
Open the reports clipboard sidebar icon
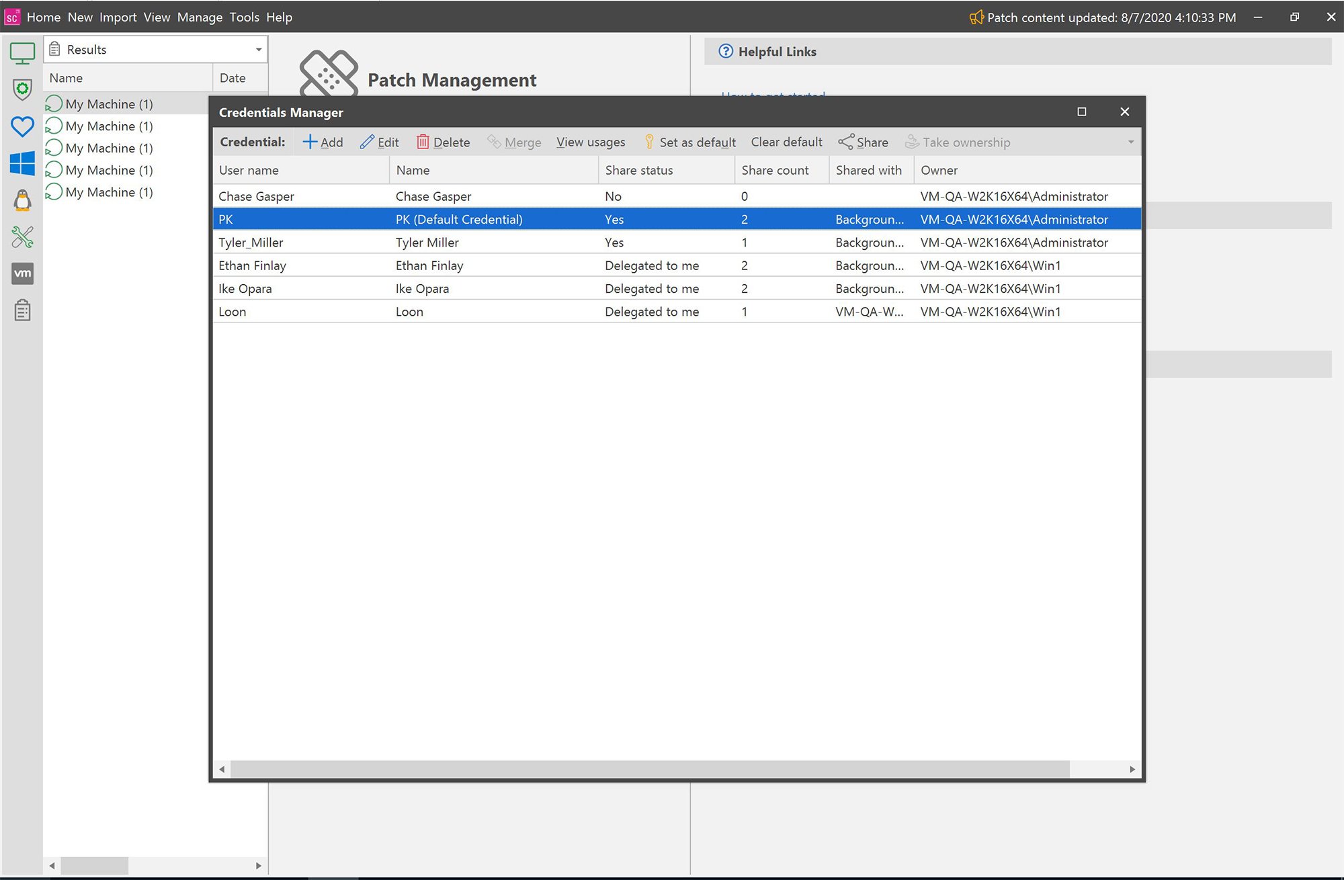pyautogui.click(x=22, y=310)
